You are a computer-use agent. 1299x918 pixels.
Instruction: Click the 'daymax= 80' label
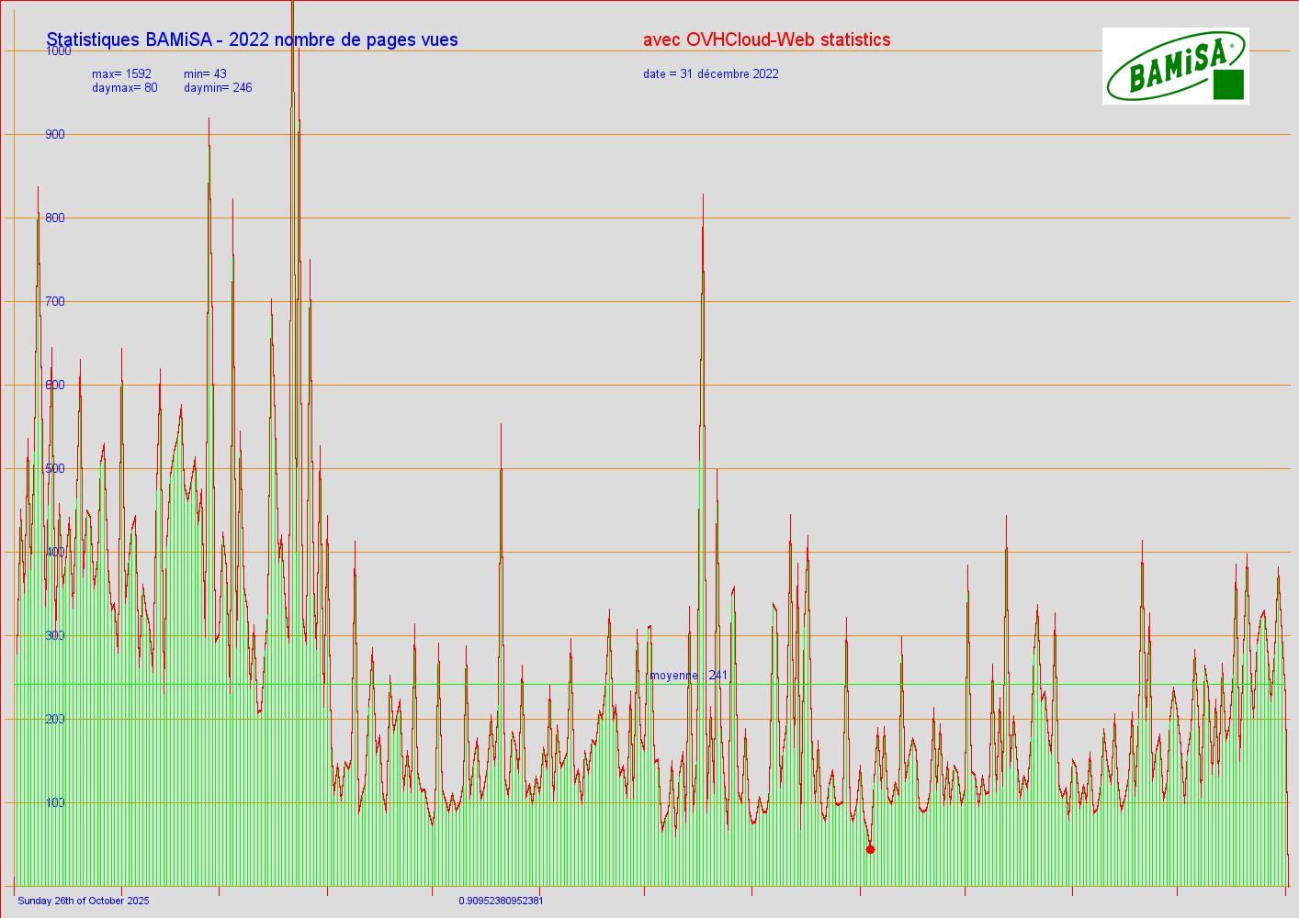pyautogui.click(x=124, y=88)
